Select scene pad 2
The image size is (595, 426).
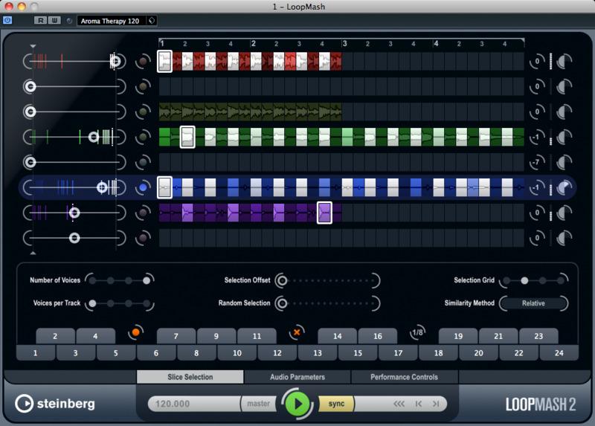pyautogui.click(x=55, y=336)
